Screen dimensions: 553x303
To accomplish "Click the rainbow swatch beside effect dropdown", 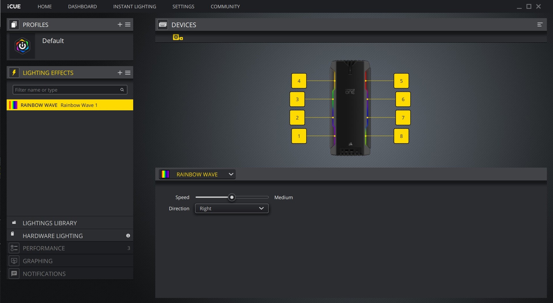I will coord(165,174).
